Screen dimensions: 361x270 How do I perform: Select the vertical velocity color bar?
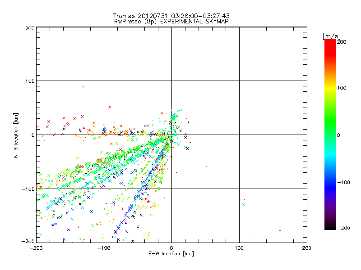pyautogui.click(x=330, y=135)
